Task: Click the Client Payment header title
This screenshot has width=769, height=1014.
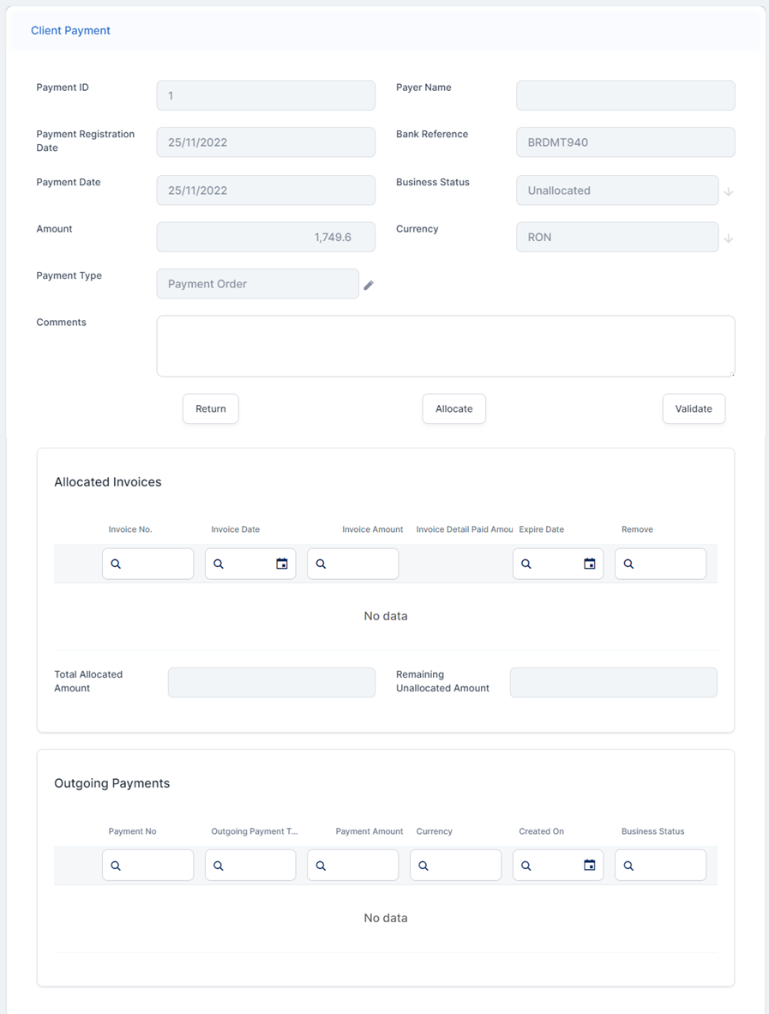Action: coord(70,31)
